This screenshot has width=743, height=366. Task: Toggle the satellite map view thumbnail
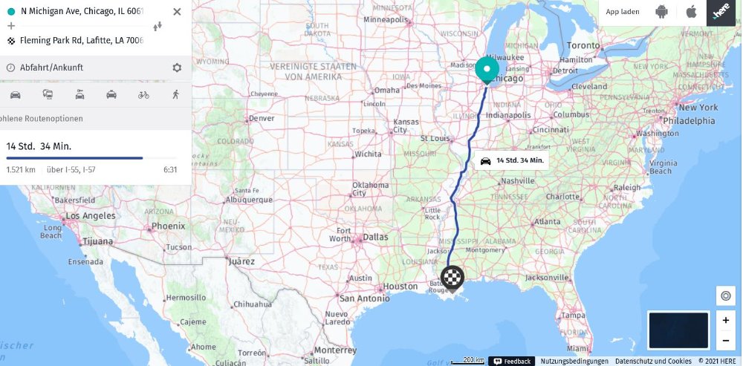tap(678, 330)
